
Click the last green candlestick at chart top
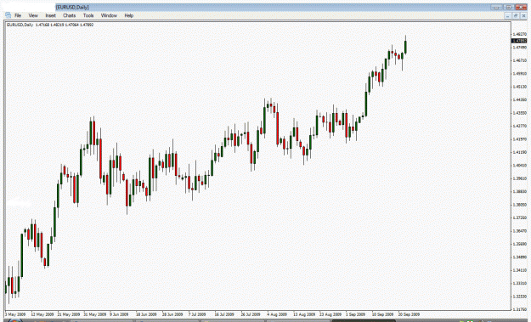coord(405,47)
